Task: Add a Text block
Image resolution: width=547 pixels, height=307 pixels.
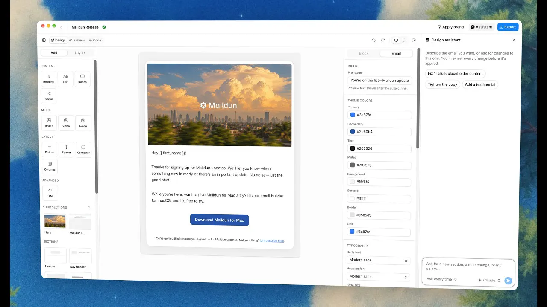Action: coord(65,78)
